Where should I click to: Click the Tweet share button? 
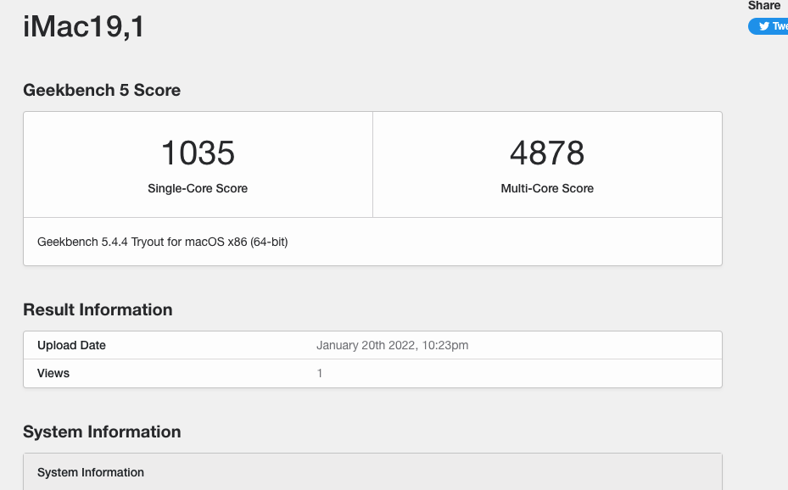tap(768, 26)
